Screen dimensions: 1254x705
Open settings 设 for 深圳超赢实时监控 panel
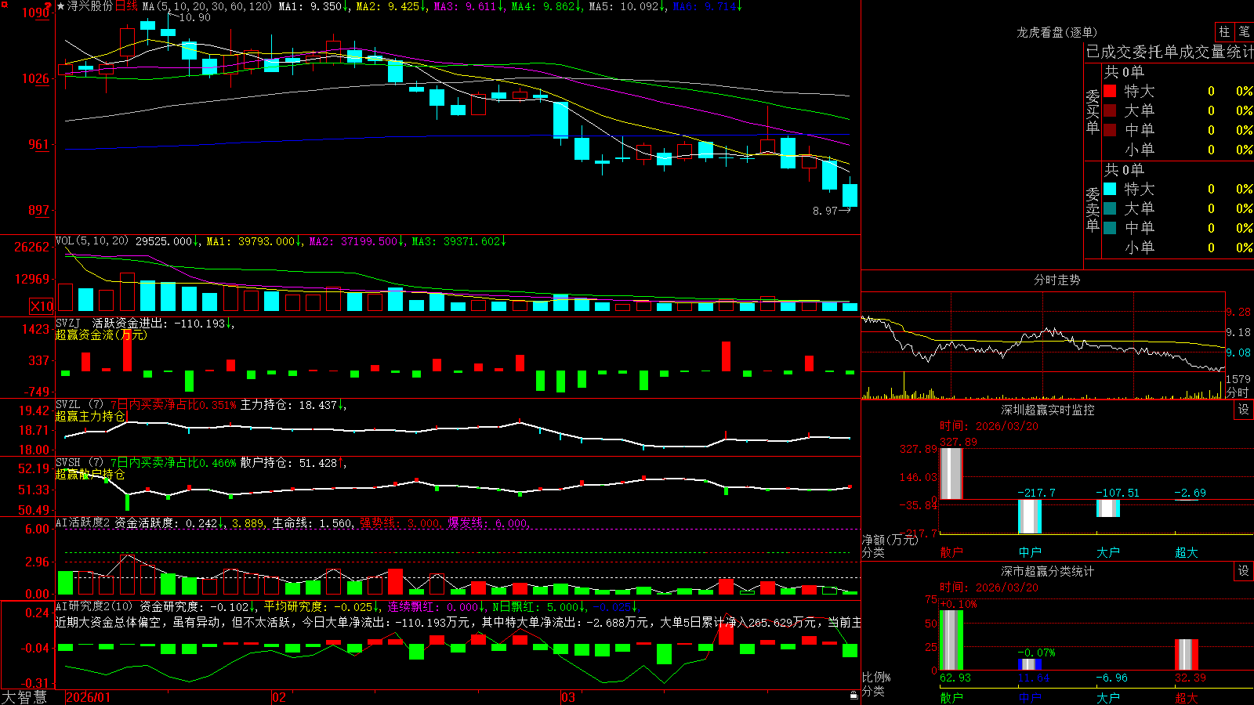coord(1244,410)
